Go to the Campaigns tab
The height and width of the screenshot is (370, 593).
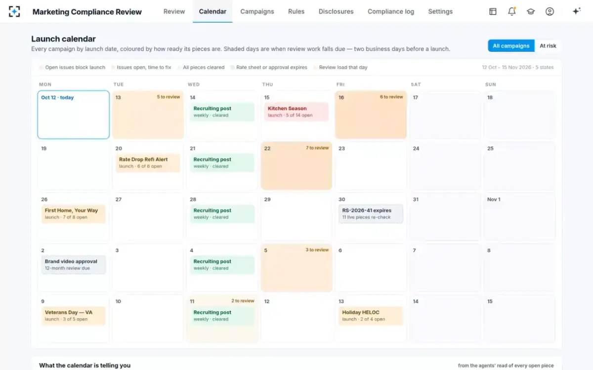tap(257, 11)
